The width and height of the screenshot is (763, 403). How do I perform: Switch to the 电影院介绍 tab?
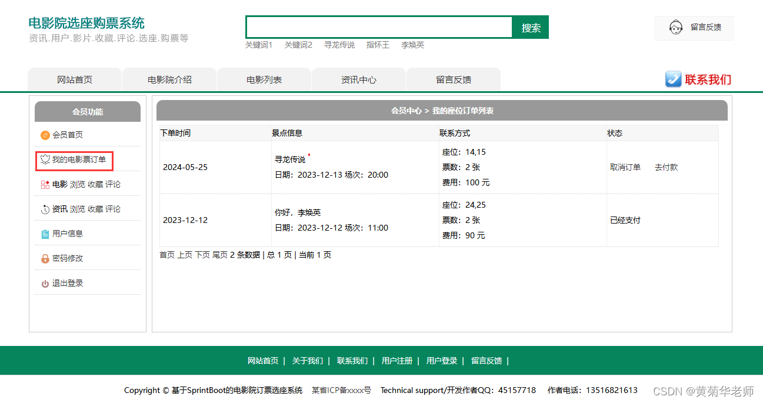tap(169, 79)
